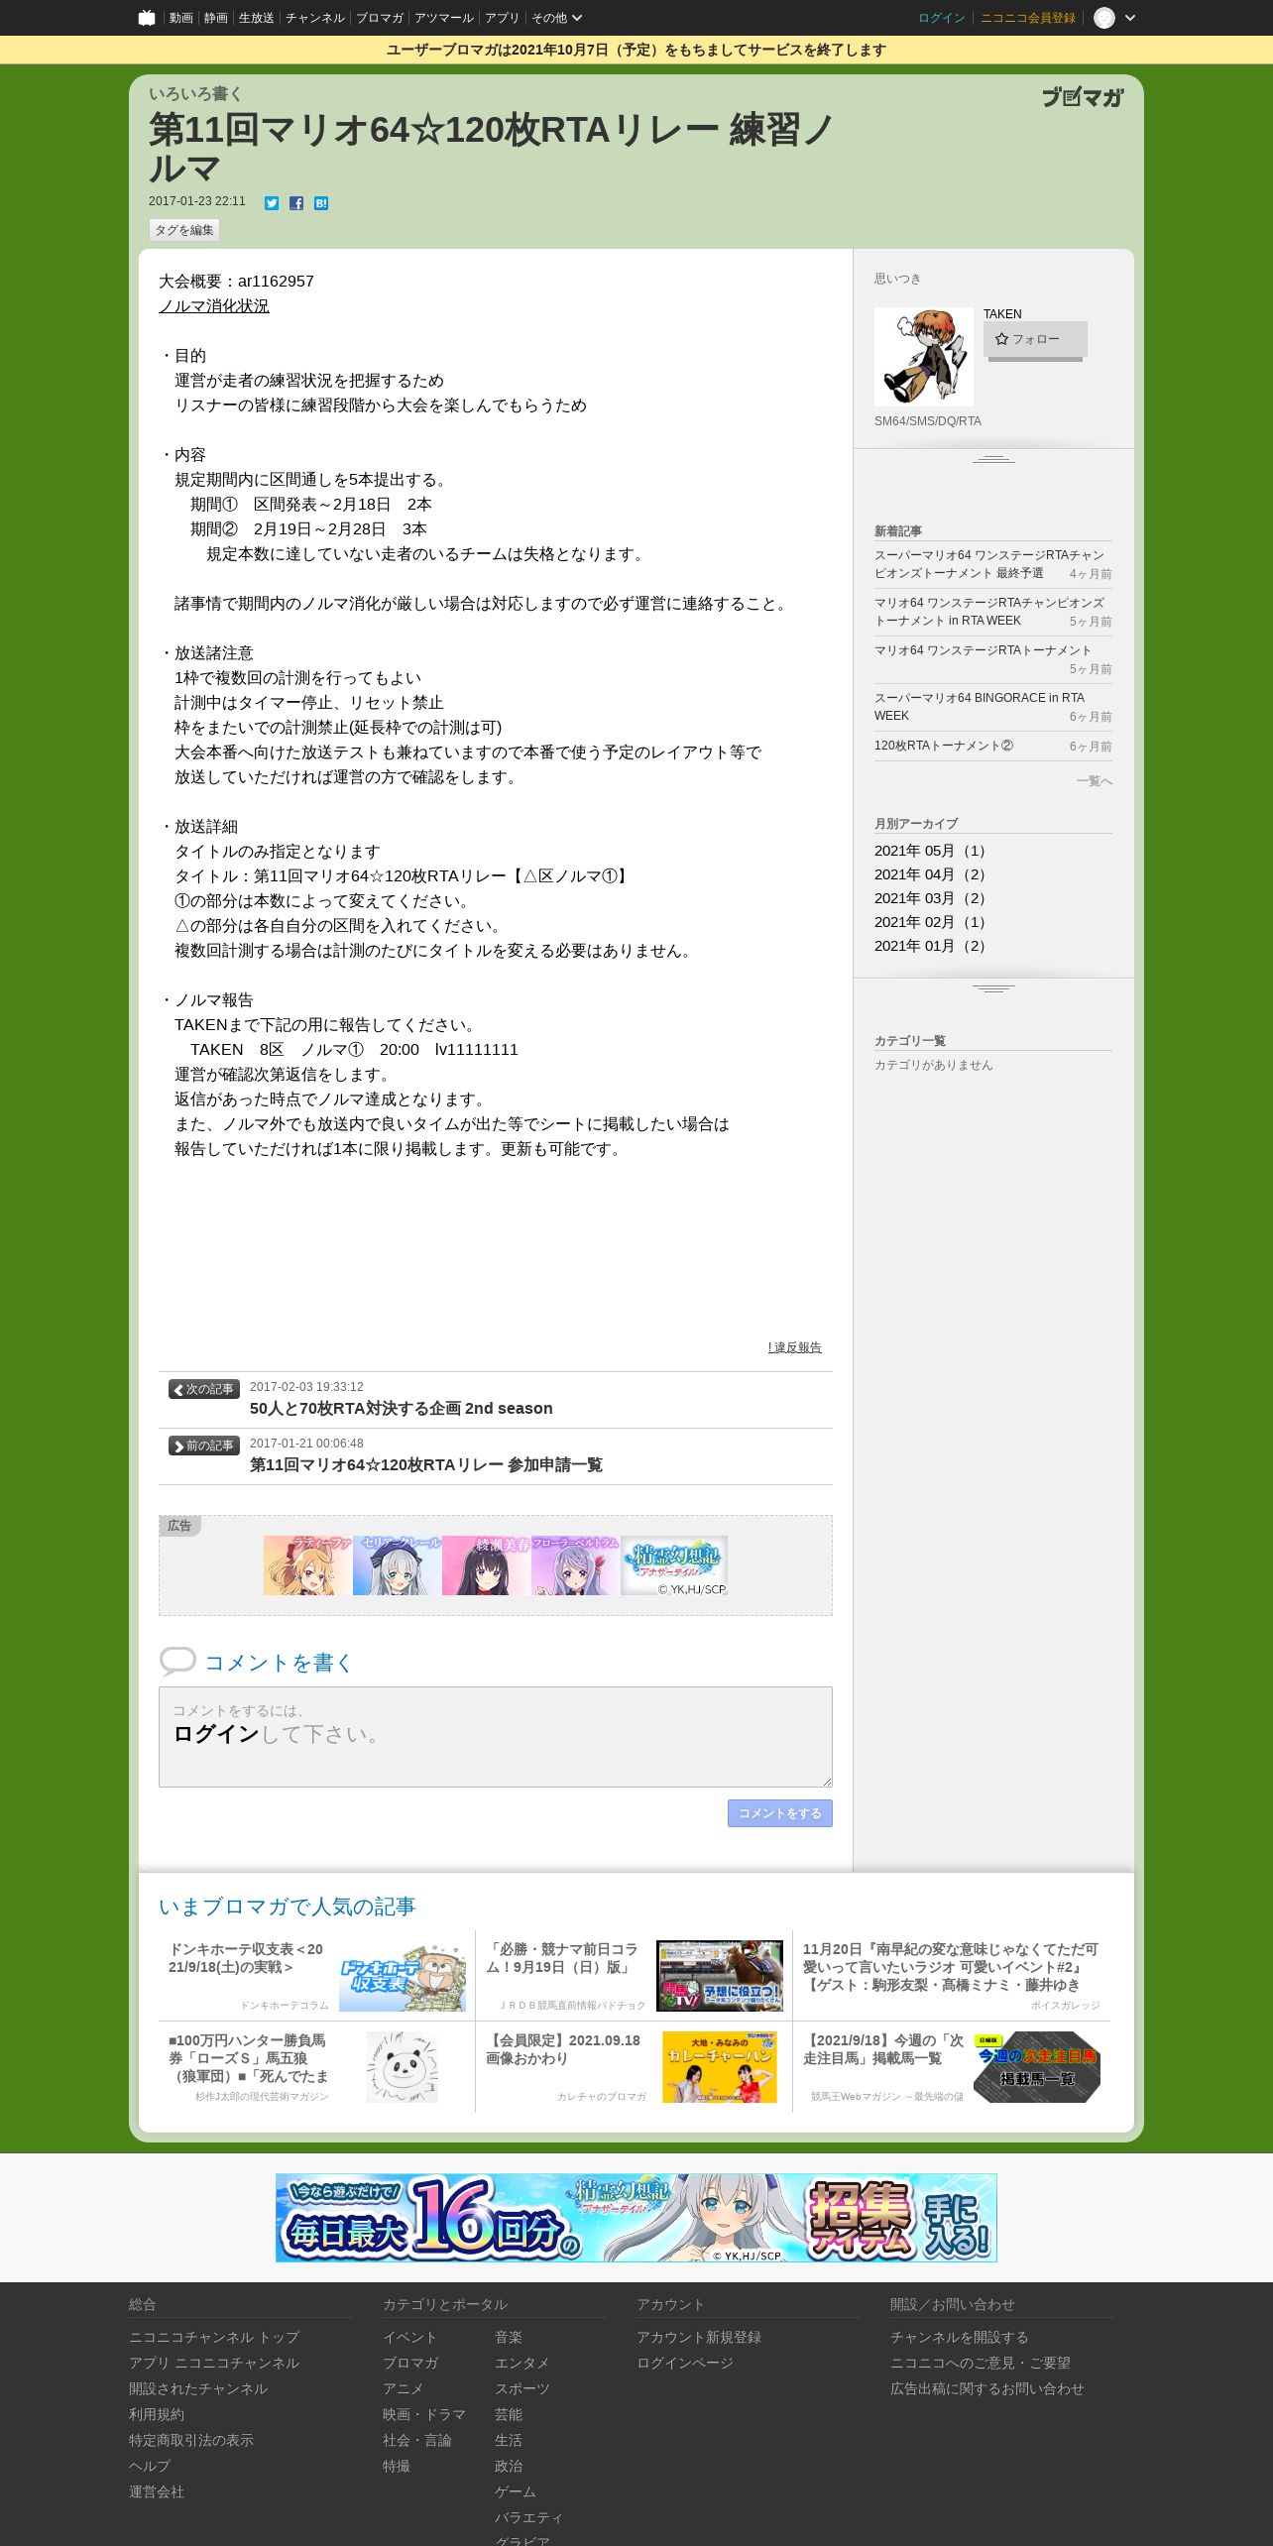Open article マリオ64 ワンステージRTAトーナメント
Screen dimensions: 1273x2546
click(983, 650)
